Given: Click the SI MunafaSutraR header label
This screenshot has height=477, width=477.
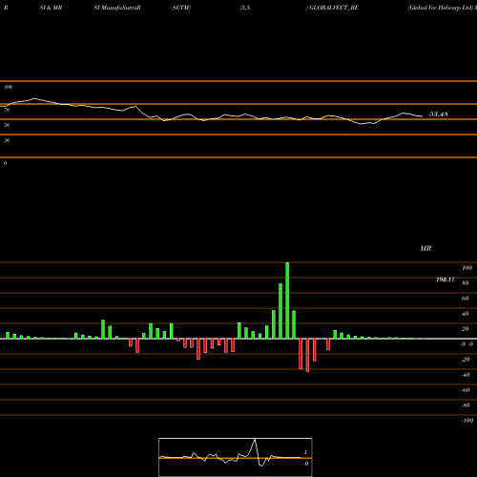Looking at the screenshot, I should point(117,8).
